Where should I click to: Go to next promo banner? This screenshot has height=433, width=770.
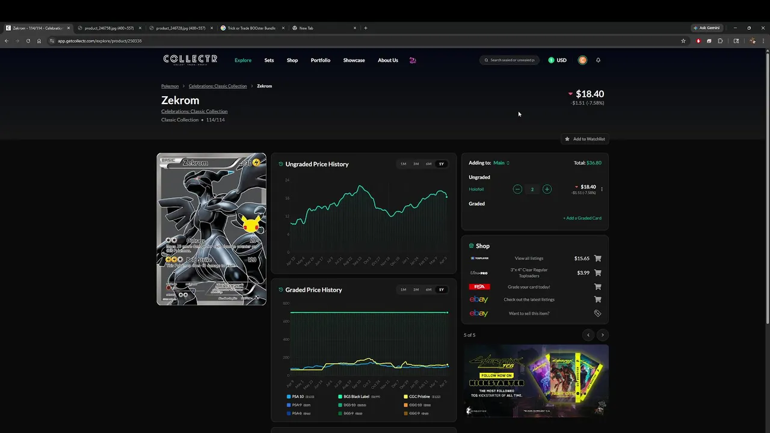tap(602, 335)
